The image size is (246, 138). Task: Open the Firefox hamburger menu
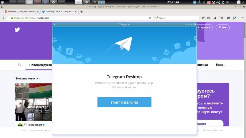(242, 18)
